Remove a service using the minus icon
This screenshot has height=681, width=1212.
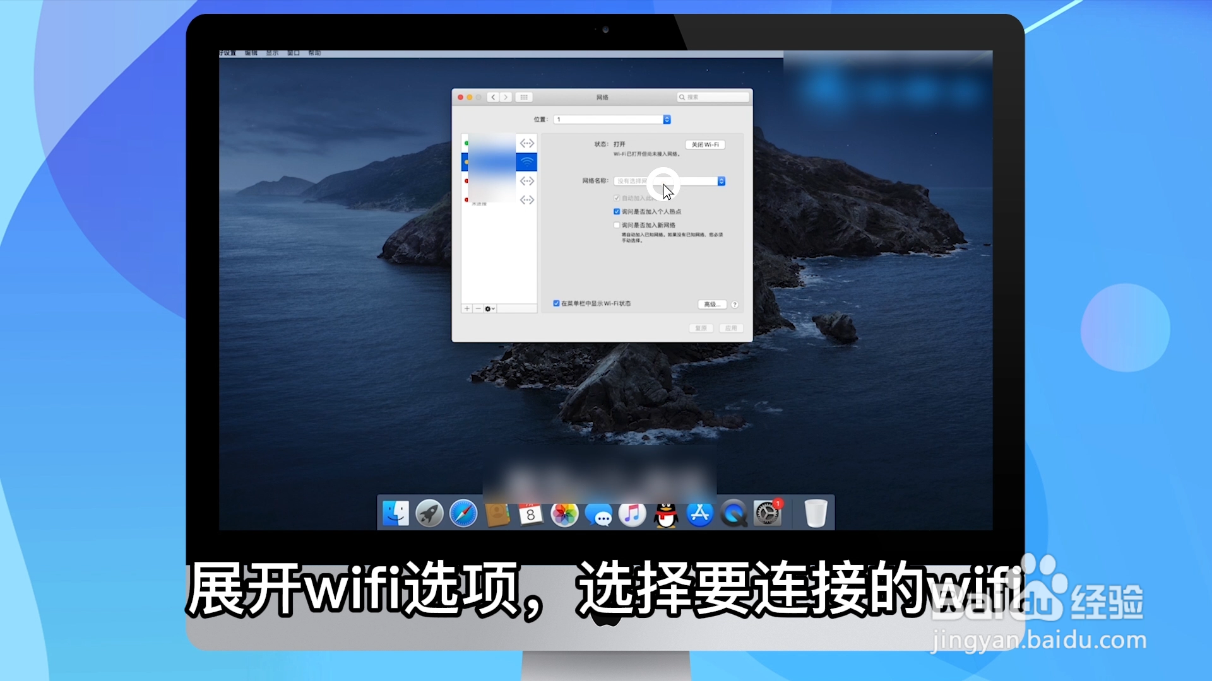click(x=478, y=309)
